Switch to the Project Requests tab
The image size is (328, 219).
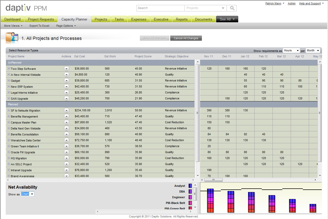(41, 19)
